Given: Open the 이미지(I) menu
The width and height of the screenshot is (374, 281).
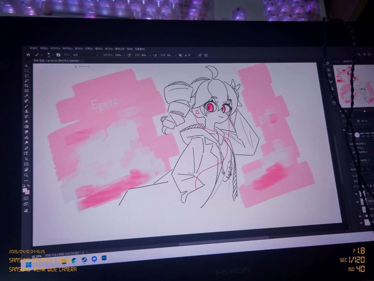Looking at the screenshot, I should [x=55, y=49].
